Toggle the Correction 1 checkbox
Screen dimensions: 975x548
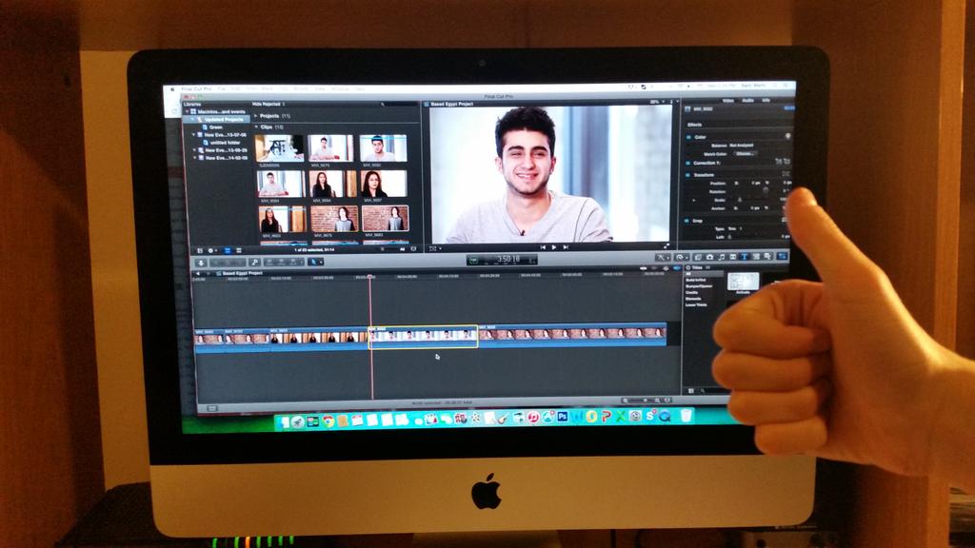coord(687,163)
